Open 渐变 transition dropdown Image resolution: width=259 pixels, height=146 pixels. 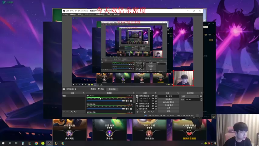tap(190, 96)
